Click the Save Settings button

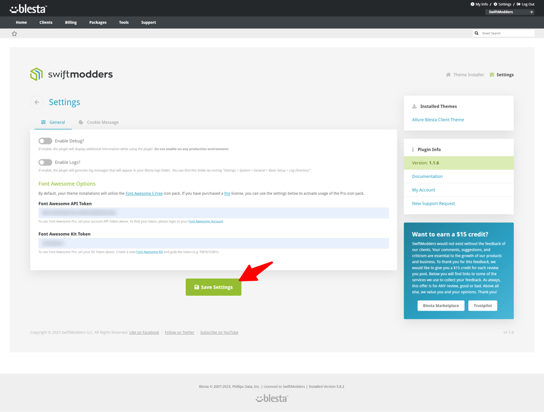[x=214, y=287]
